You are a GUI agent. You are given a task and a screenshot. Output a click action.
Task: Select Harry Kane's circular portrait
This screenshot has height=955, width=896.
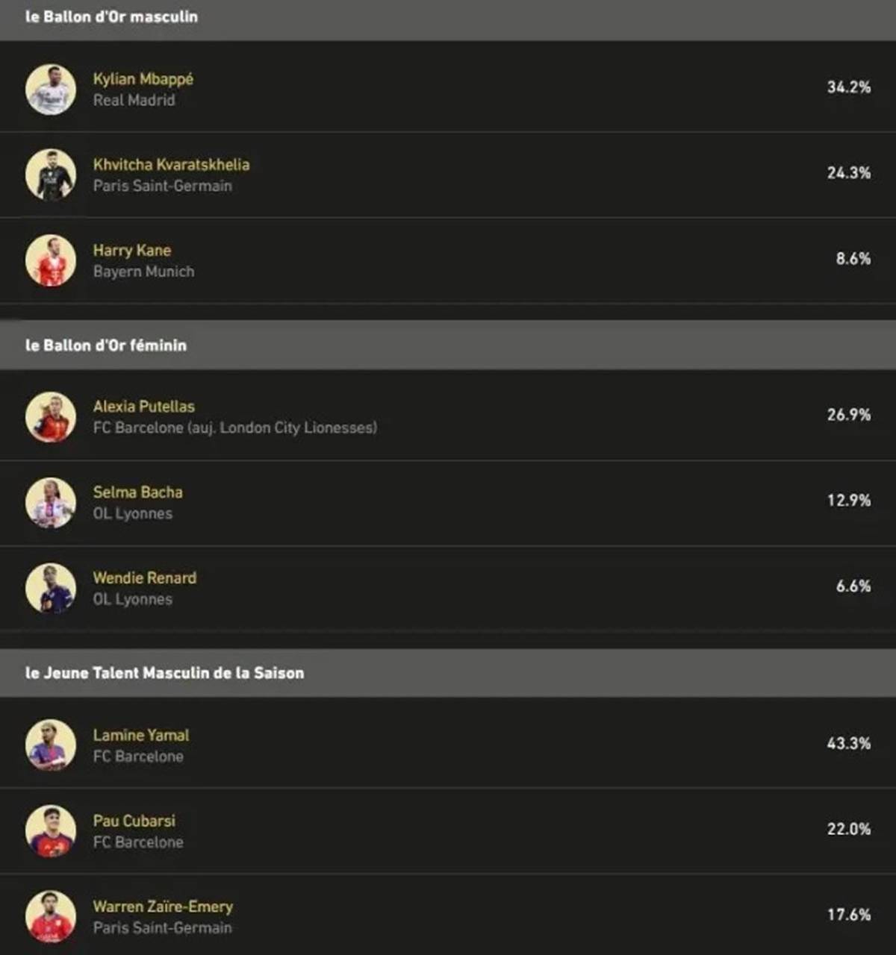51,260
